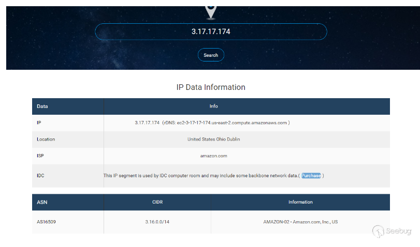The image size is (420, 247).
Task: Open the Purchase link in IDC row
Action: pyautogui.click(x=311, y=176)
